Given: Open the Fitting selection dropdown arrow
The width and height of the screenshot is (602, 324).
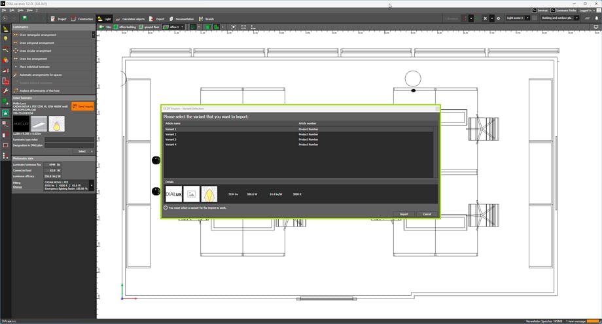Looking at the screenshot, I should tap(92, 185).
